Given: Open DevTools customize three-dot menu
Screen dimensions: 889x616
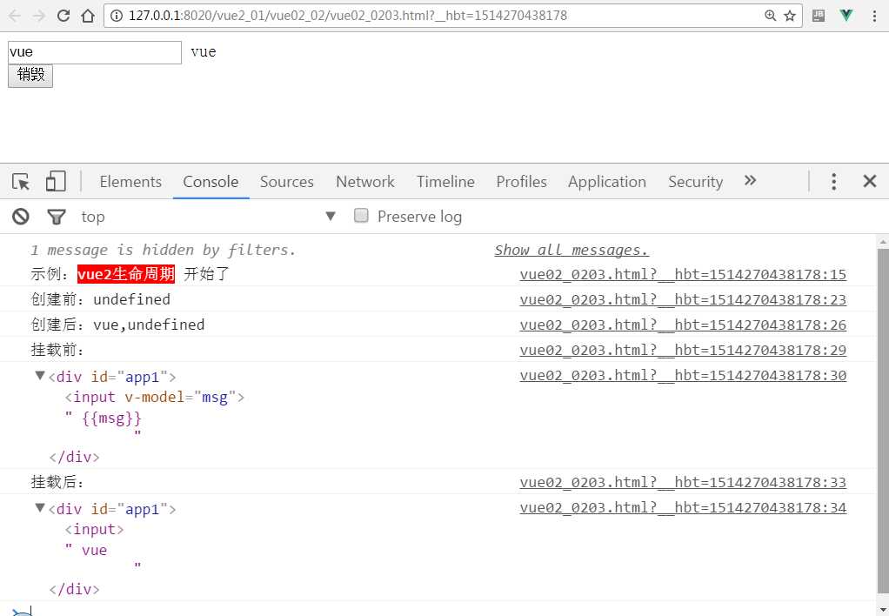Looking at the screenshot, I should point(833,182).
